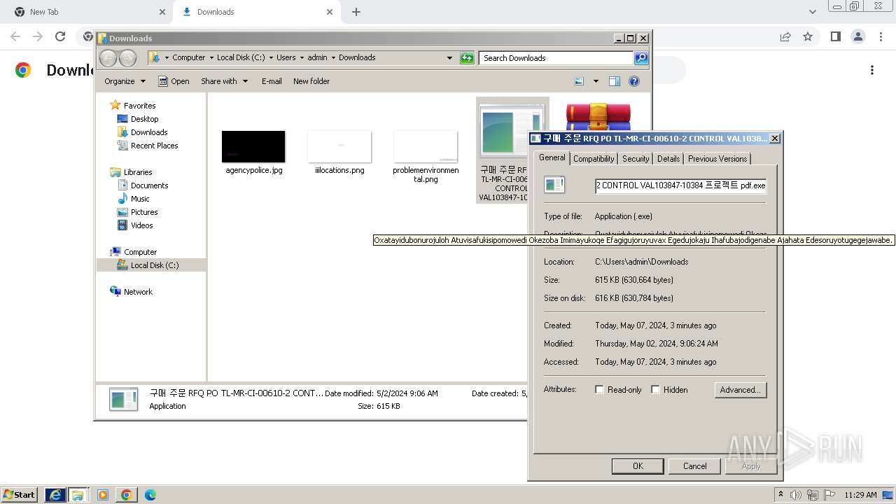Toggle the Explorer preview pane icon
The image size is (896, 504).
pos(615,81)
